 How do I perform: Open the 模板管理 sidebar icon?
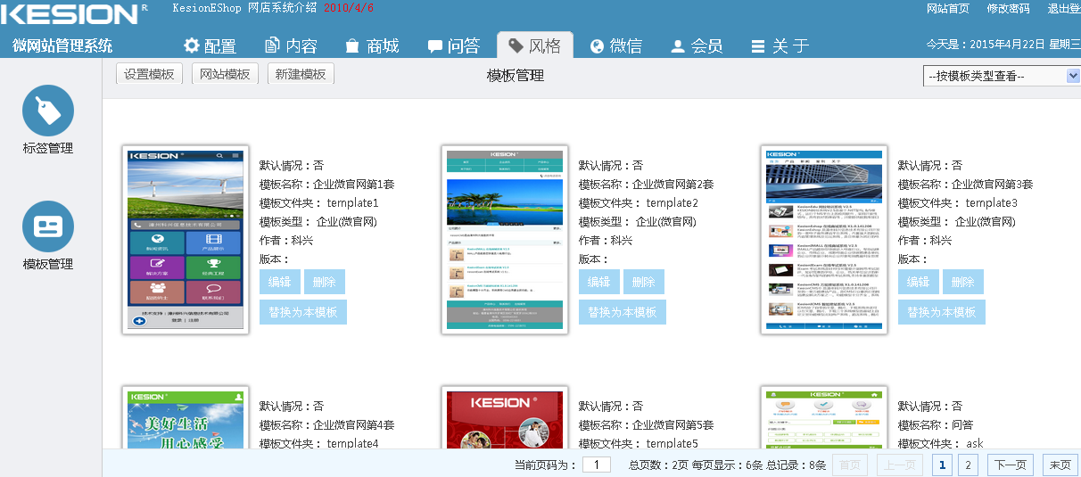(48, 226)
